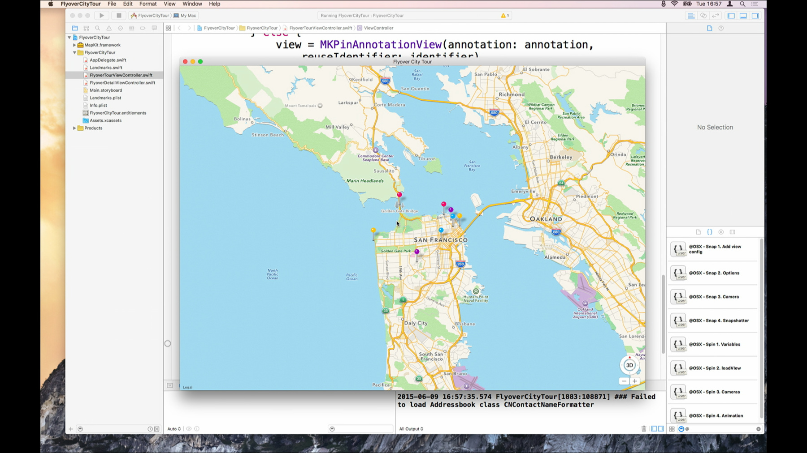Click the yellow warning indicator in activity bar
Screen dimensions: 807x453
pyautogui.click(x=505, y=15)
